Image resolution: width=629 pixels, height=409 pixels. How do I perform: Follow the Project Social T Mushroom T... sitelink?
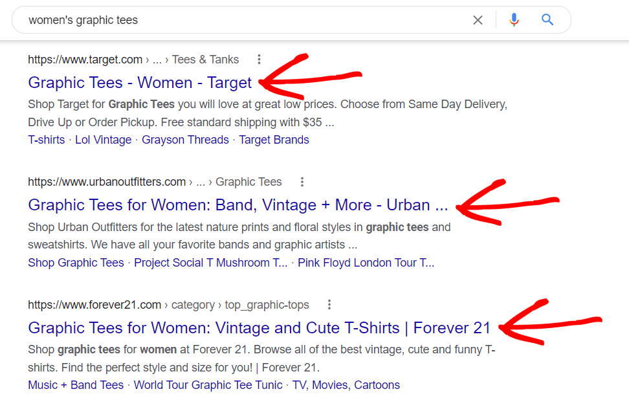point(210,263)
